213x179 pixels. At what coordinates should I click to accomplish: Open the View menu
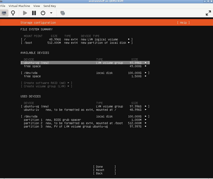coord(36,6)
